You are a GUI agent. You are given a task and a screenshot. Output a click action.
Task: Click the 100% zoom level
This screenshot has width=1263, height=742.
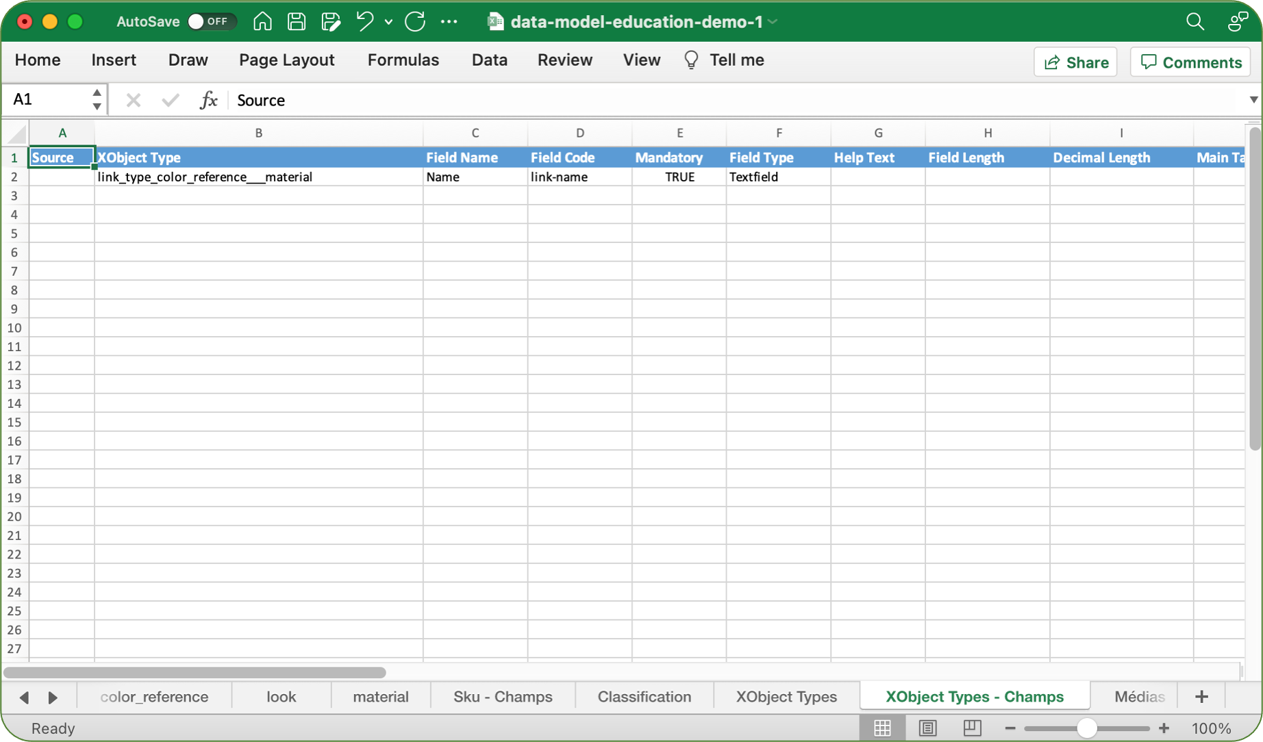[x=1212, y=728]
